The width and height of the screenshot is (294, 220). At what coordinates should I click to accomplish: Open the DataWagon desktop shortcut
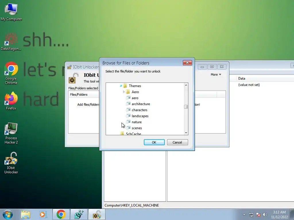pos(11,42)
